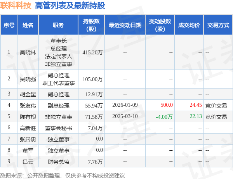Viewport: 233px width, 179px height.
Task: Click the name 张居忠
Action: (x=28, y=139)
